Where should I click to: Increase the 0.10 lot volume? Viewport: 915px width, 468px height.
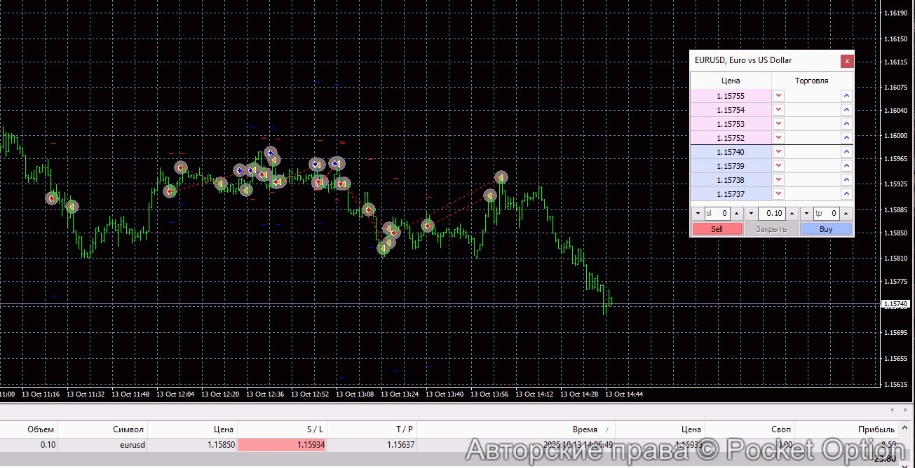point(792,214)
